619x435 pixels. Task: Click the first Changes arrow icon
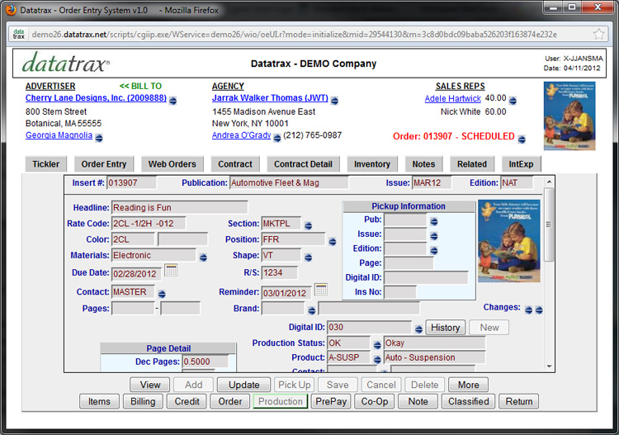tap(528, 310)
